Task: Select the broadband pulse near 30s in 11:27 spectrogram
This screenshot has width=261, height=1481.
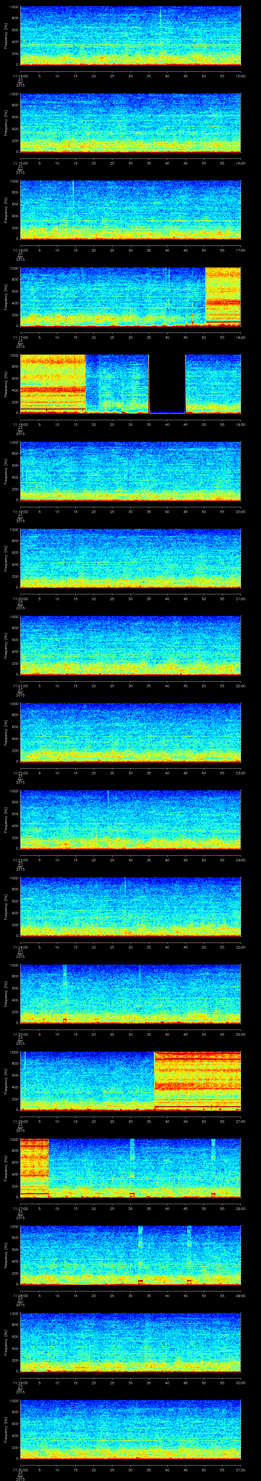Action: point(132,1168)
